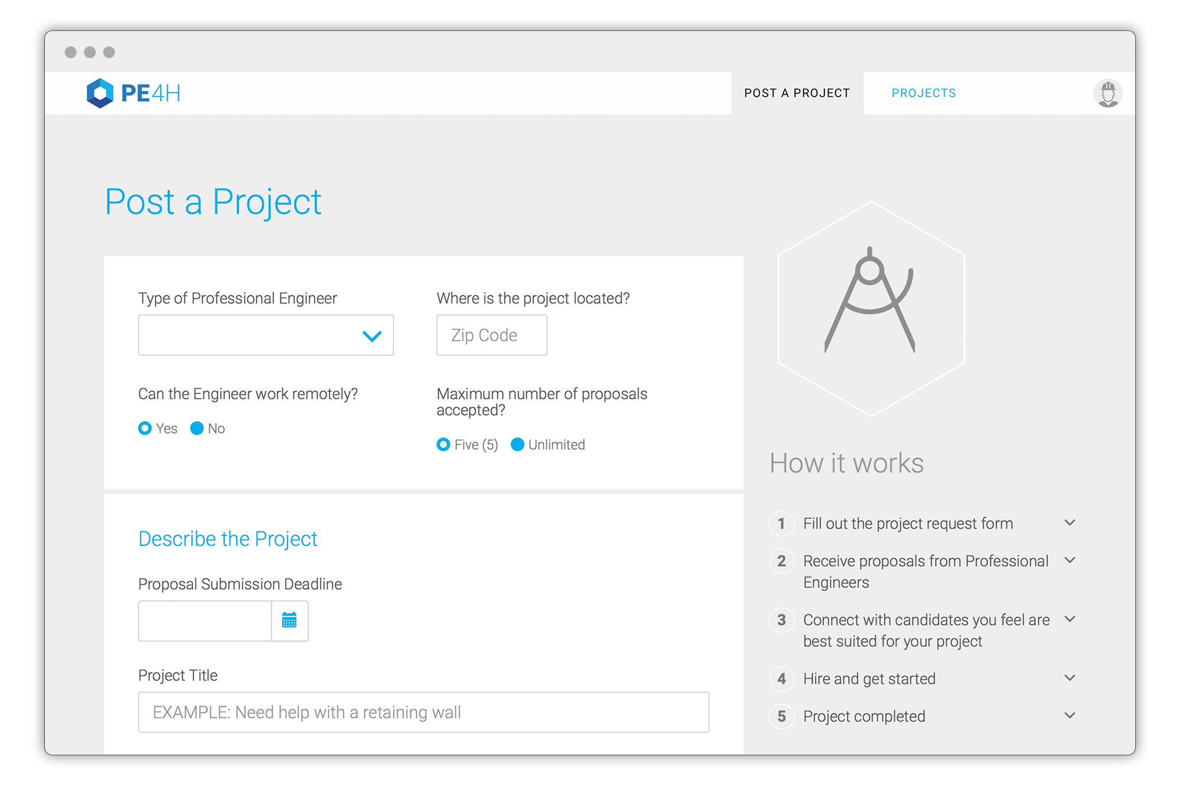The height and width of the screenshot is (786, 1179).
Task: Click the Zip Code field
Action: click(x=491, y=335)
